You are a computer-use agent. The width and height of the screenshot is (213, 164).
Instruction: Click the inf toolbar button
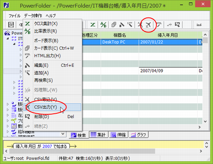(x=199, y=25)
